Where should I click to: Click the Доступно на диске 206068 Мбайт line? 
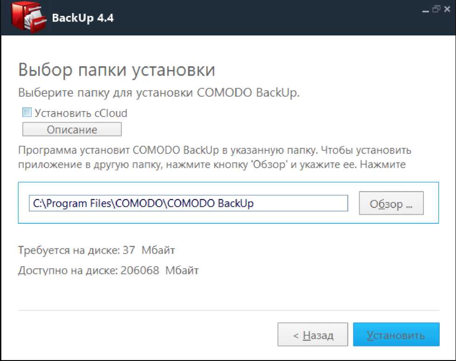tap(108, 271)
